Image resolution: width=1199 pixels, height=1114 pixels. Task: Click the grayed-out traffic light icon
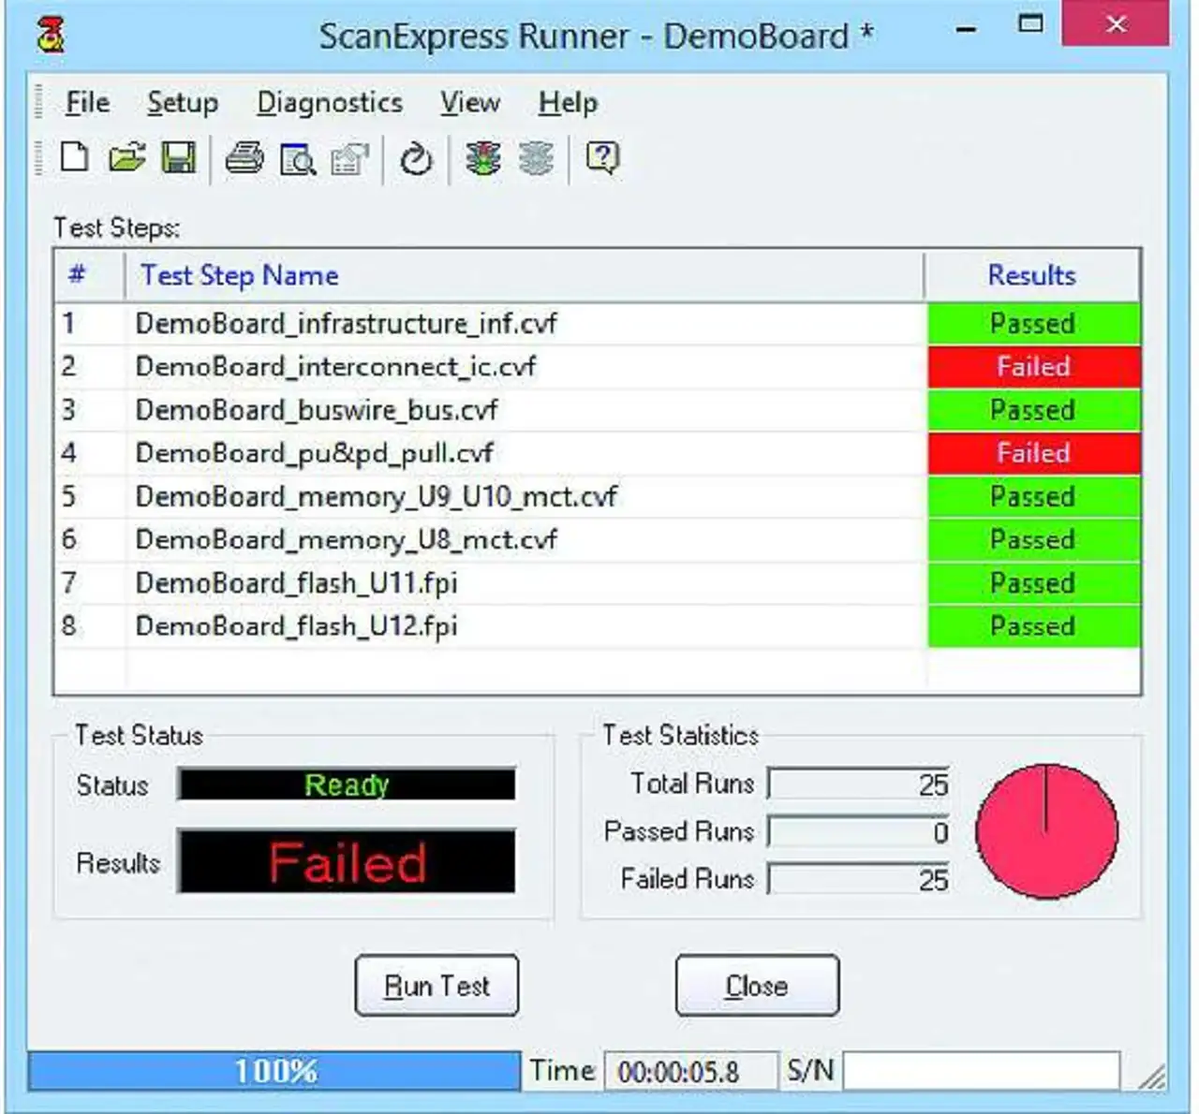coord(536,158)
